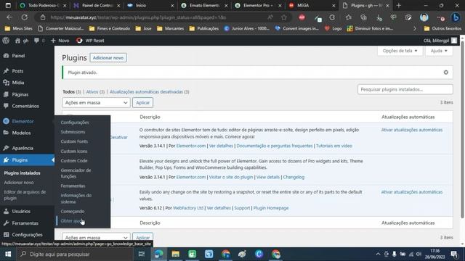The height and width of the screenshot is (261, 465).
Task: Open the Adblock Plus extension icon
Action: pos(302,17)
